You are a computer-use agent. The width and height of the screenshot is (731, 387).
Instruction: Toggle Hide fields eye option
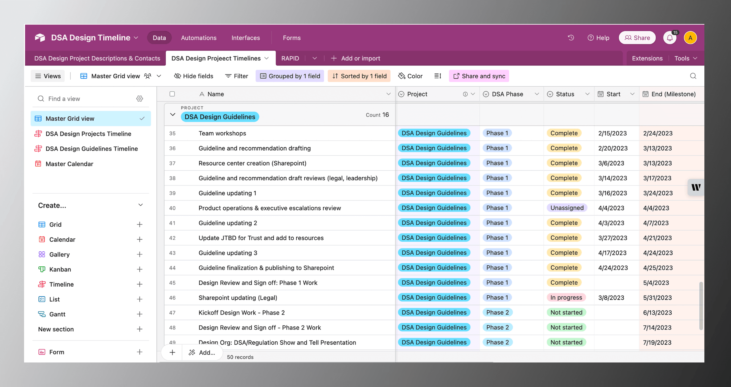tap(193, 76)
